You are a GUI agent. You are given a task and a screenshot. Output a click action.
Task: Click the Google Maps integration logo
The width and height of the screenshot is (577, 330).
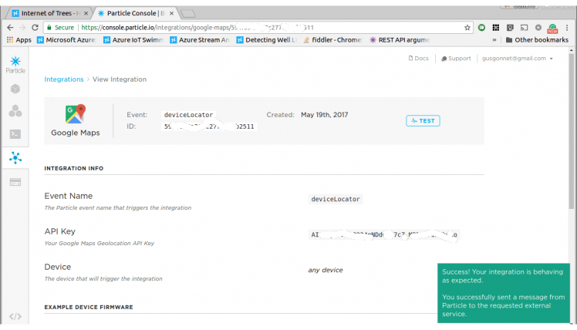76,113
